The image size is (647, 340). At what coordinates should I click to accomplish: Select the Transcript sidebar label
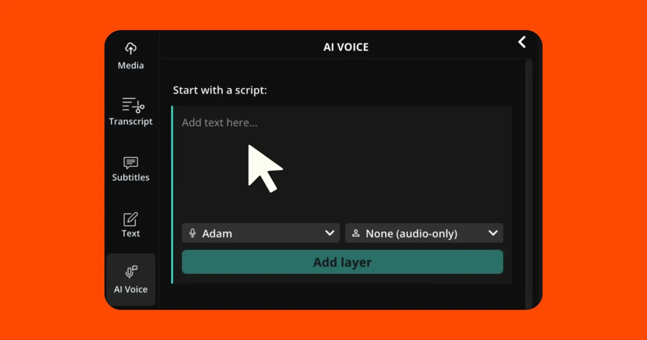pyautogui.click(x=131, y=121)
